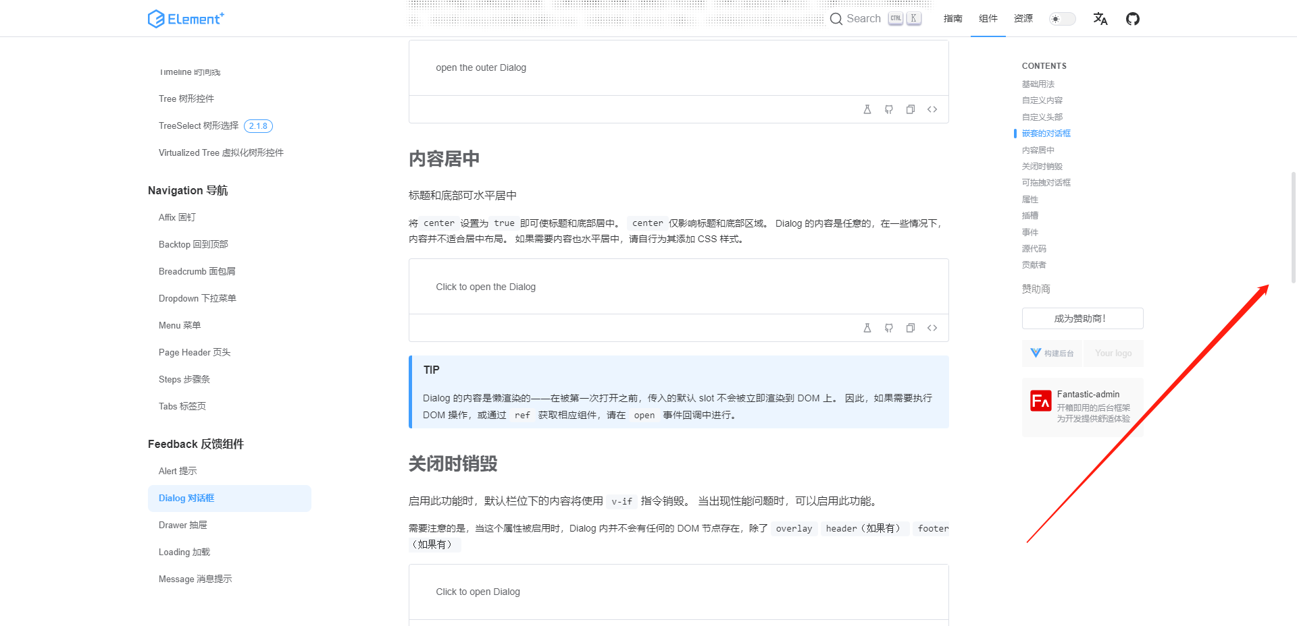Image resolution: width=1297 pixels, height=626 pixels.
Task: Open the Fantastic-admin sponsor card
Action: click(x=1082, y=405)
